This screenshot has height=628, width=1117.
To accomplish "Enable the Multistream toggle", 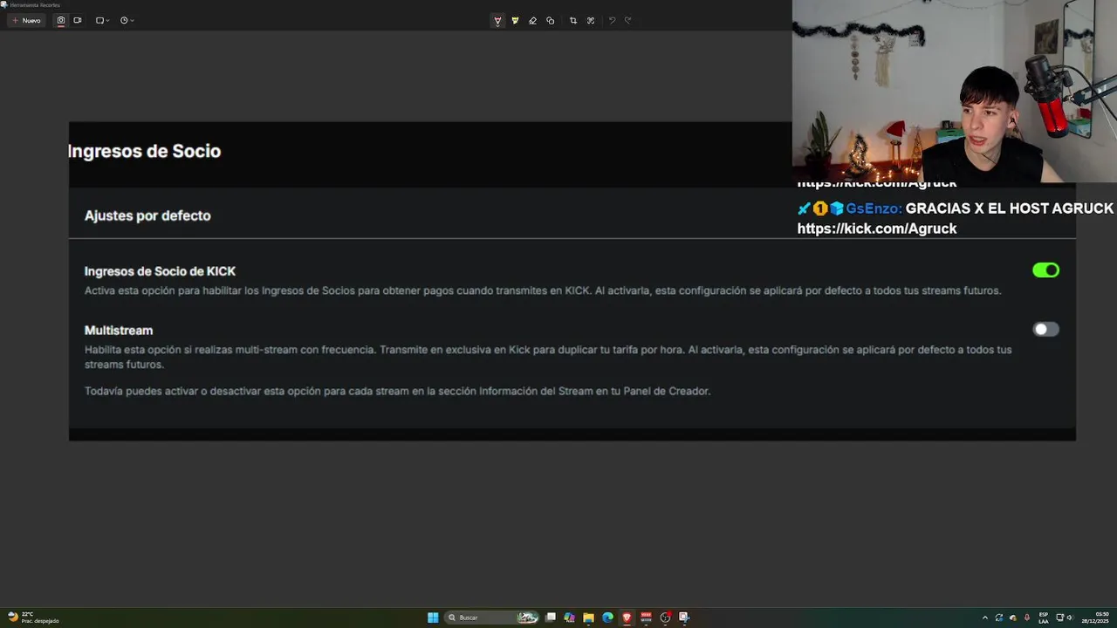I will click(x=1045, y=329).
